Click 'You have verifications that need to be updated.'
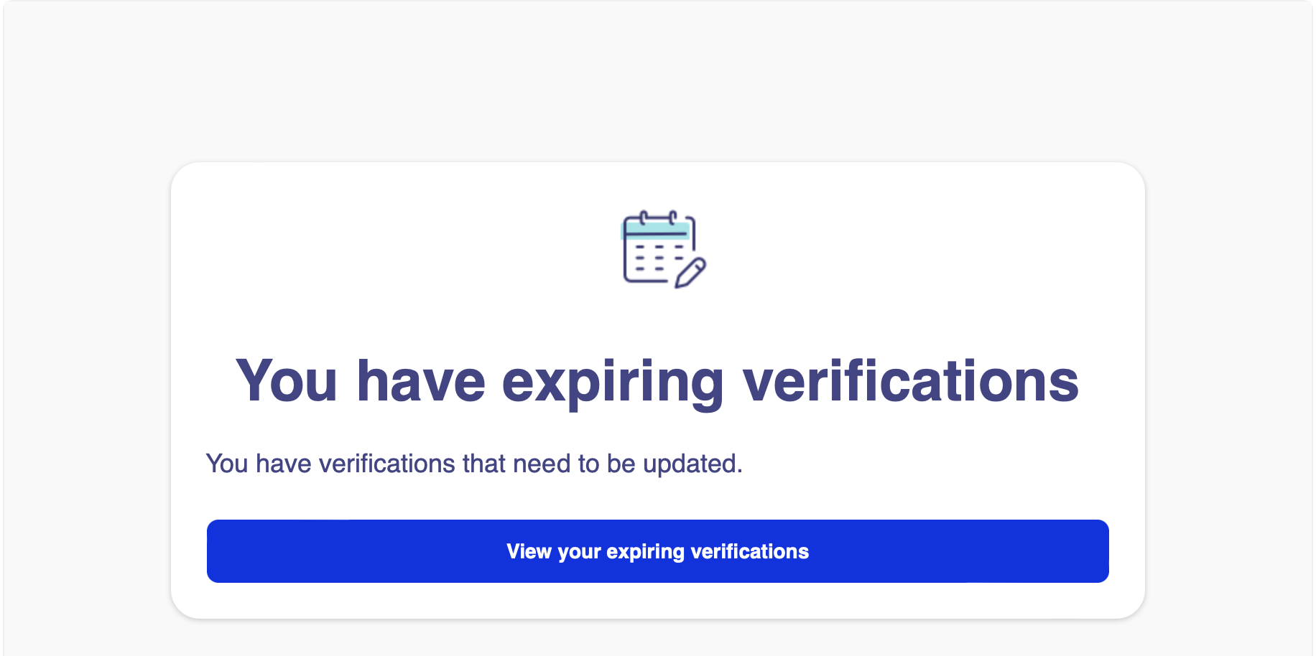The width and height of the screenshot is (1316, 656). [x=474, y=464]
